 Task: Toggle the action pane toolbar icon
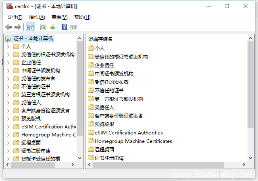pos(73,27)
